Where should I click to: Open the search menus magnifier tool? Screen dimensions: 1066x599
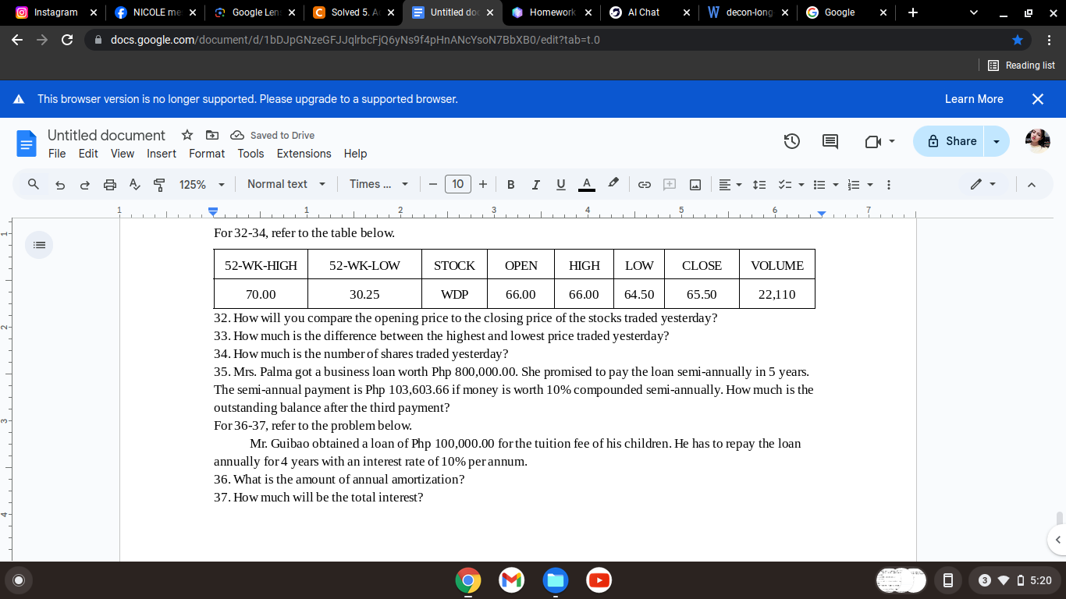(34, 184)
